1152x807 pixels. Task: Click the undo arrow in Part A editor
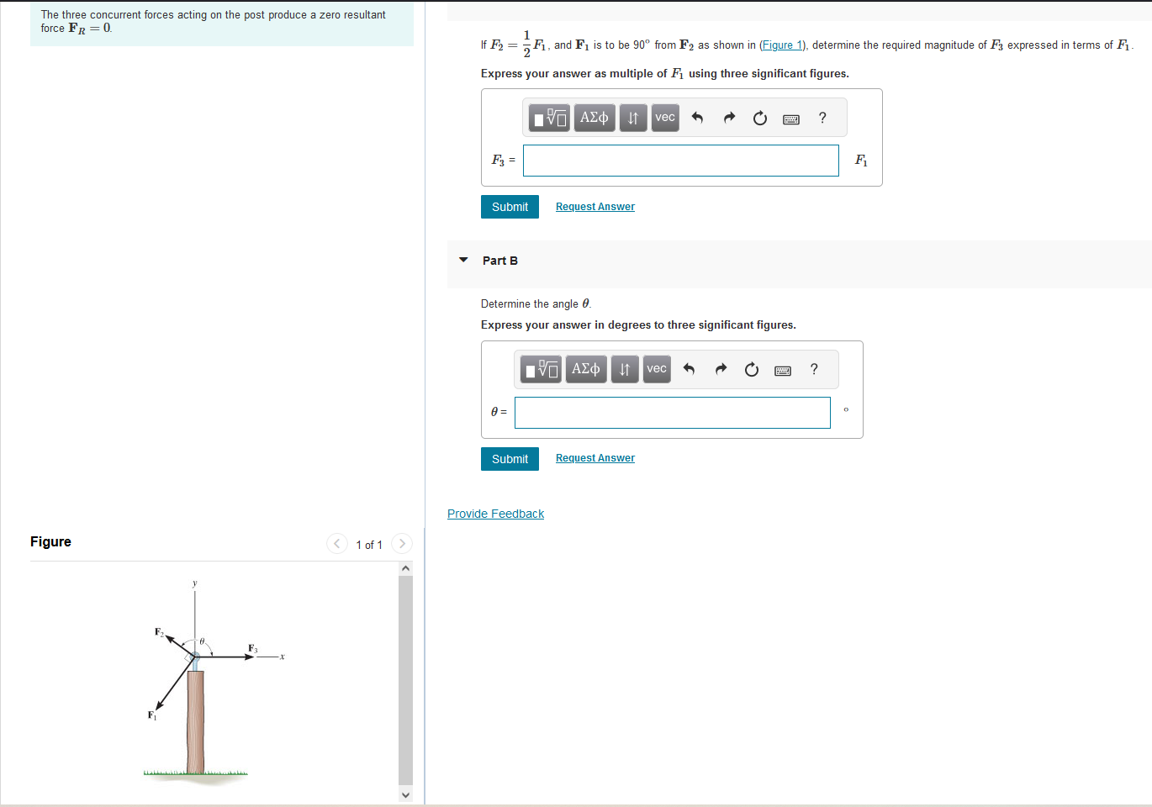point(697,118)
